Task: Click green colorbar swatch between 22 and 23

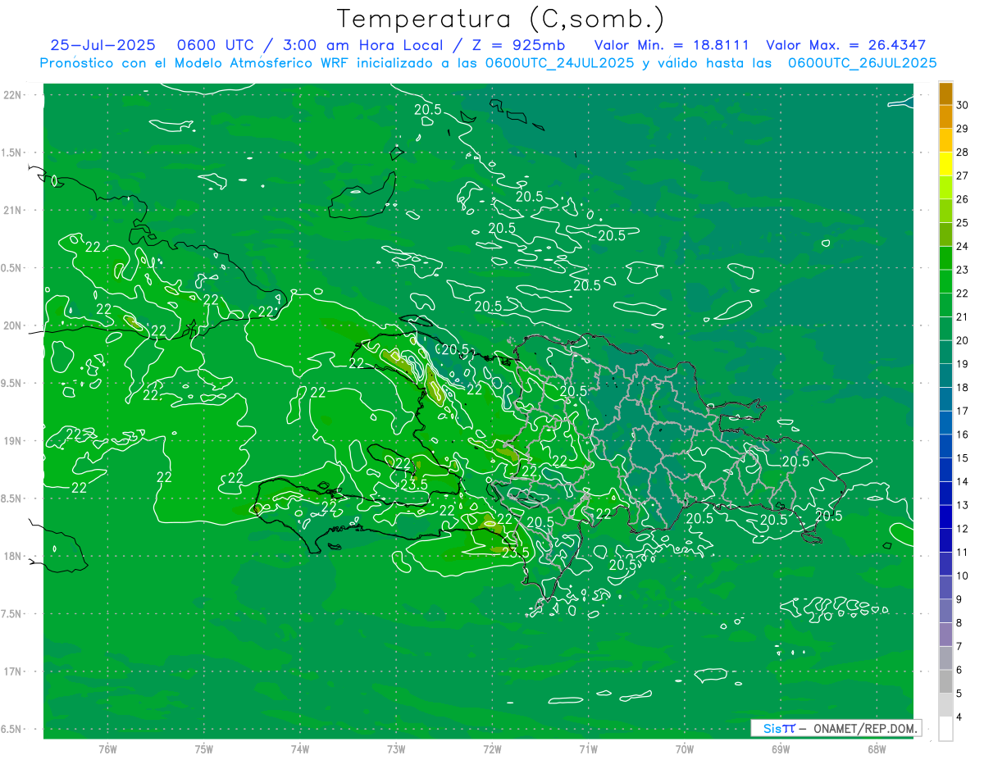Action: (945, 281)
